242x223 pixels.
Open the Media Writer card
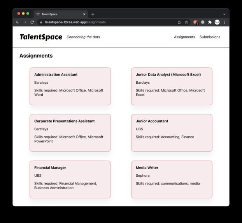click(x=172, y=179)
